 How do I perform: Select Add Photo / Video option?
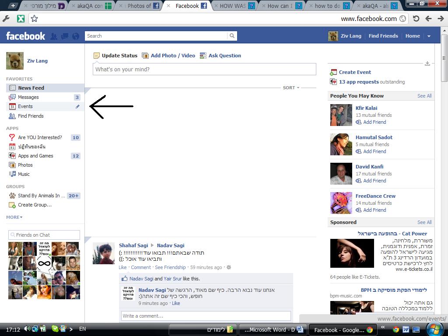coord(168,56)
